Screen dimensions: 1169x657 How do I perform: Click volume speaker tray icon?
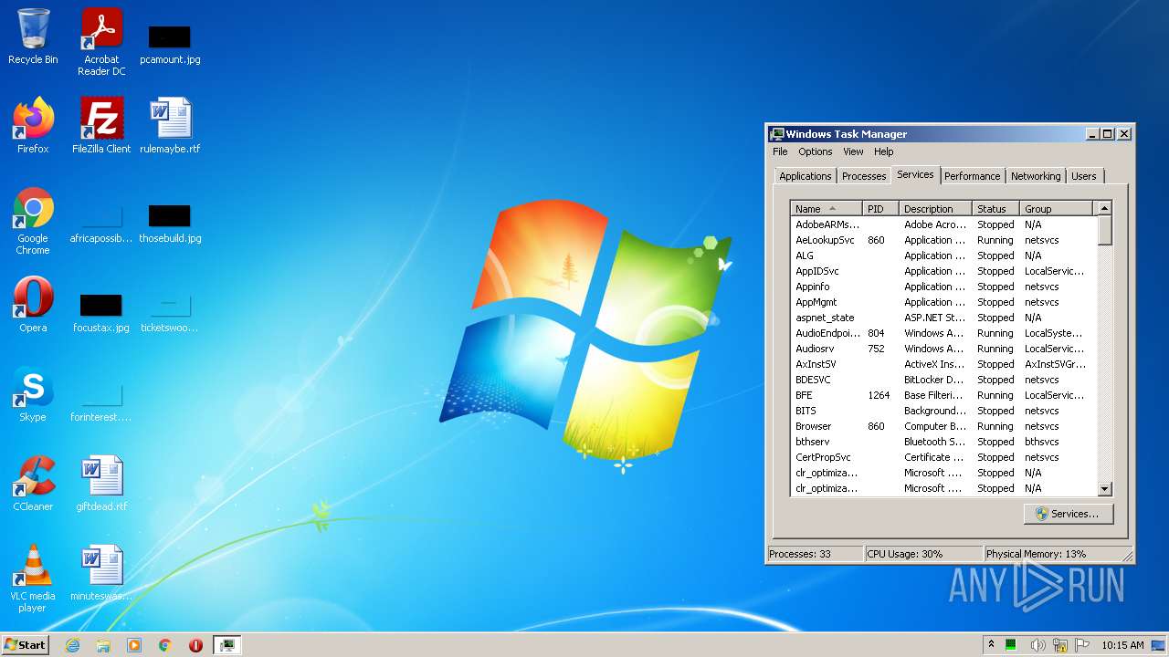click(1037, 645)
